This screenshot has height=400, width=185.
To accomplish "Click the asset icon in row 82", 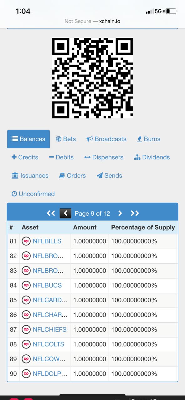I will (26, 256).
